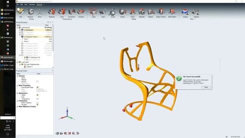The image size is (245, 138).
Task: Collapse the root model node in Model Browser
Action: pos(17,28)
